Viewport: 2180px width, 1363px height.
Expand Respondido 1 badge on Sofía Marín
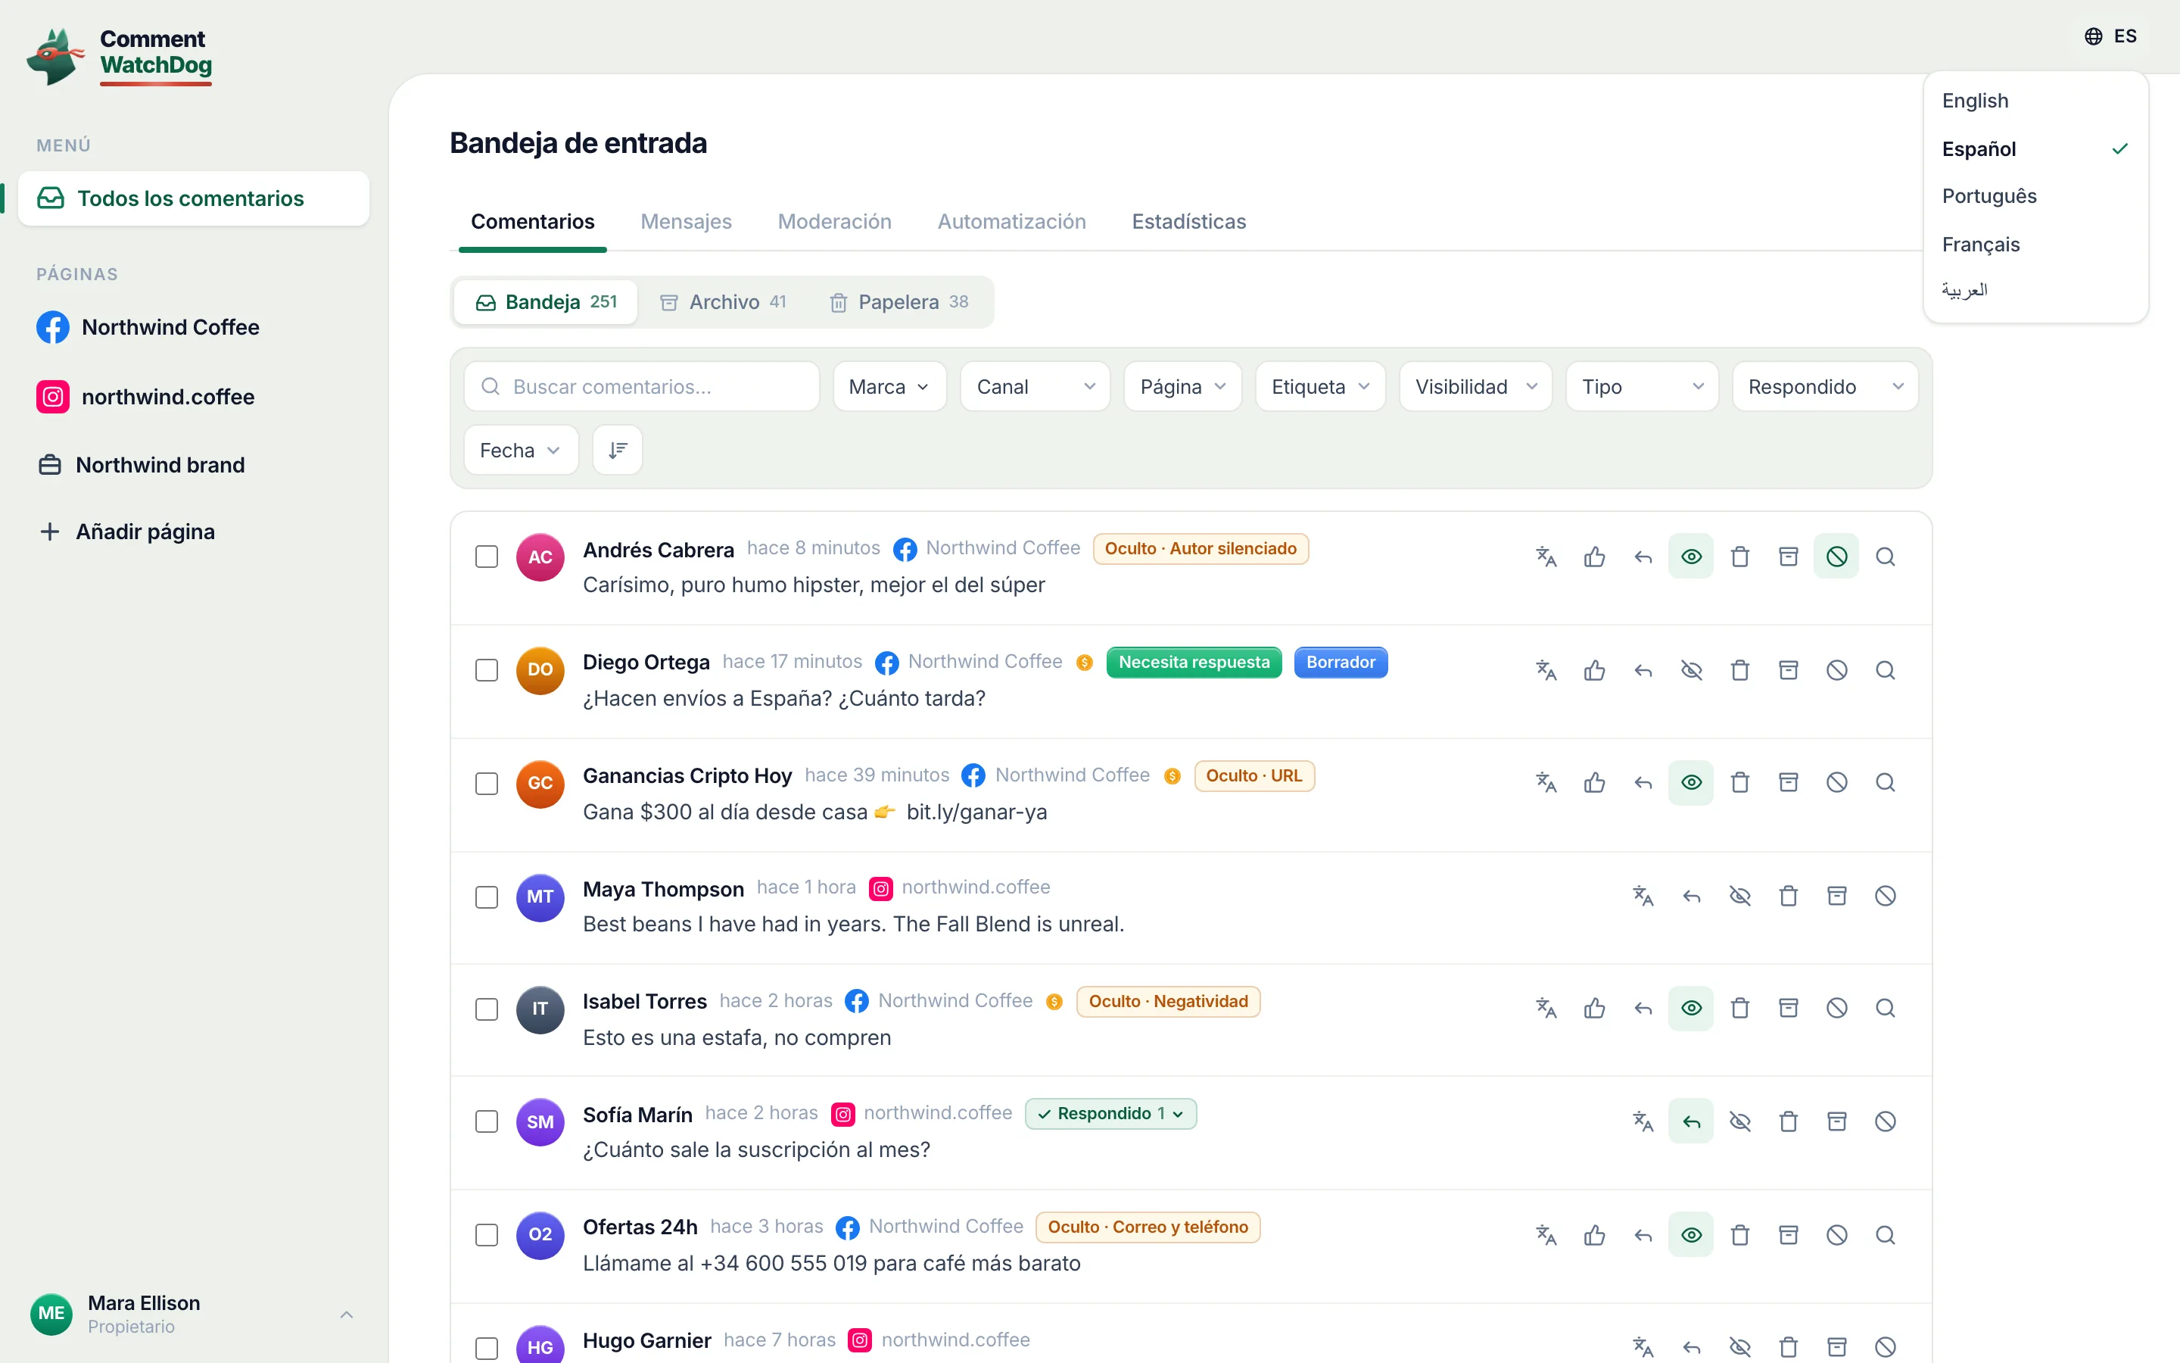[1110, 1114]
